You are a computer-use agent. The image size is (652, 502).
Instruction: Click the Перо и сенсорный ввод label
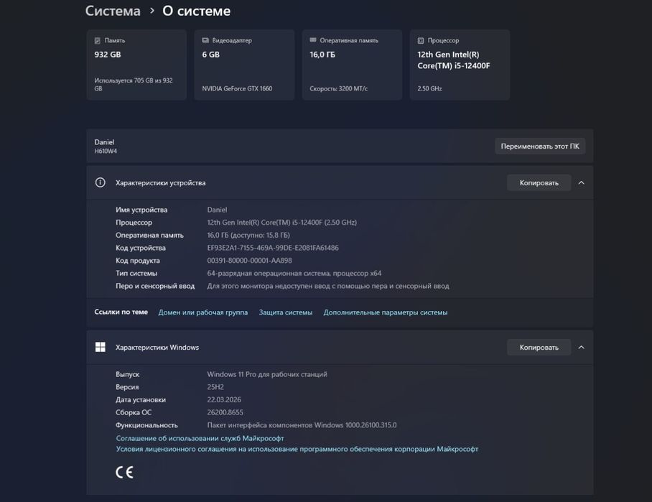pos(155,286)
